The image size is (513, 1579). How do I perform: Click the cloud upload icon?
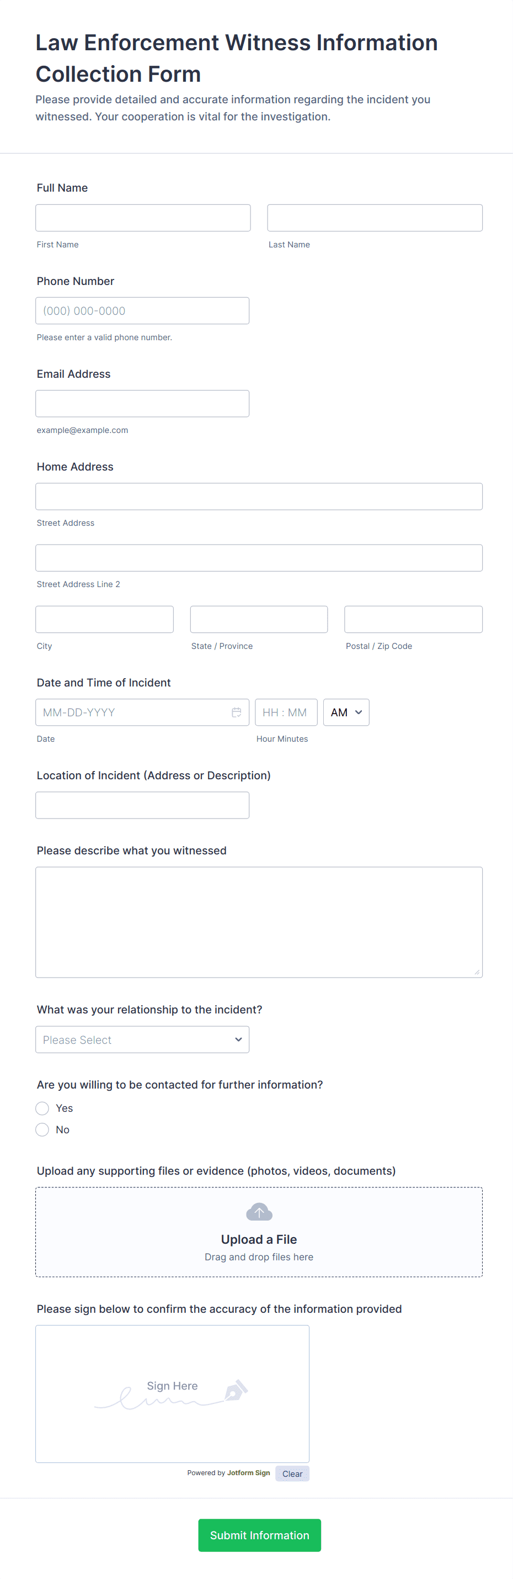coord(259,1212)
